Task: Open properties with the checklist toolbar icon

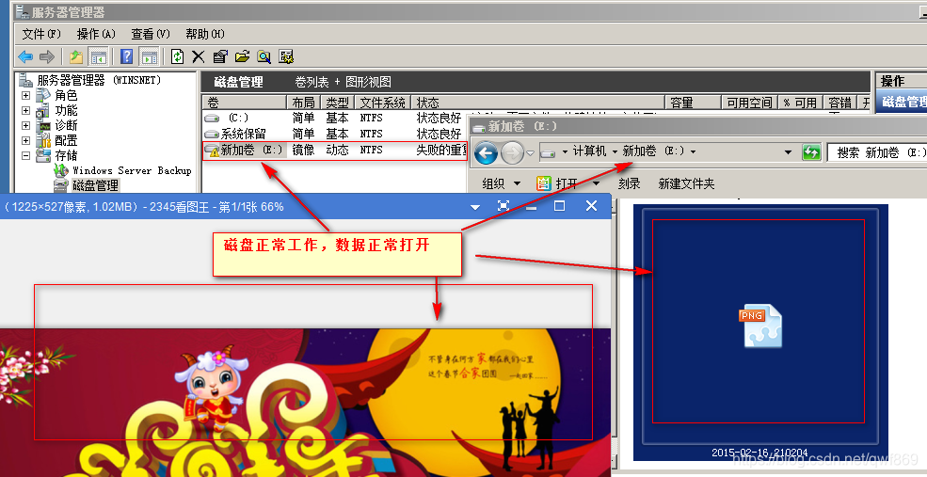Action: [220, 56]
